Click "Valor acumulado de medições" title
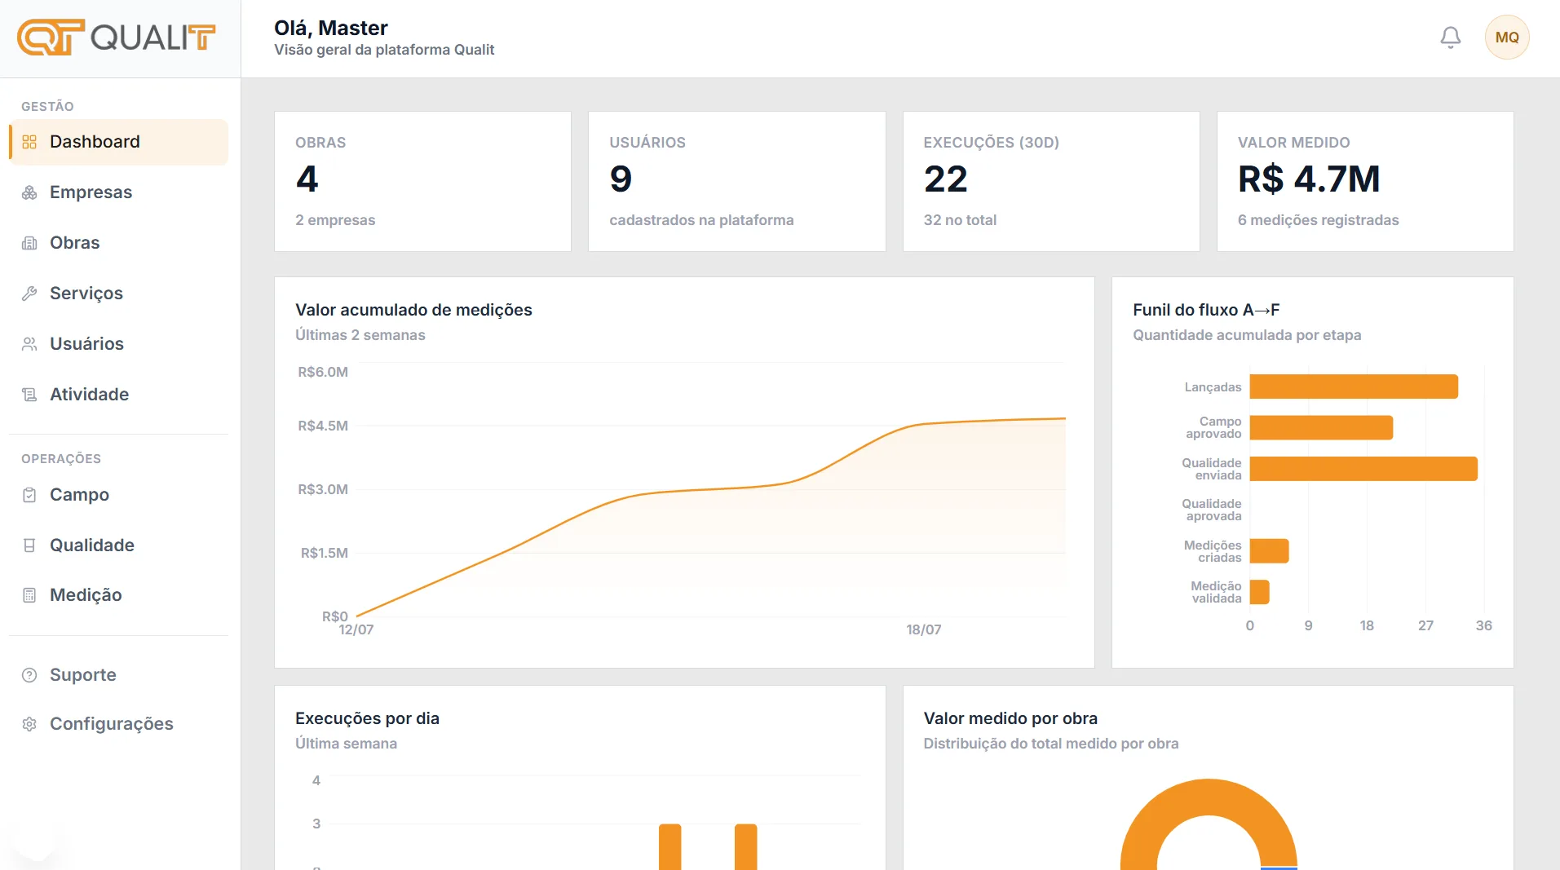The width and height of the screenshot is (1560, 870). coord(413,310)
